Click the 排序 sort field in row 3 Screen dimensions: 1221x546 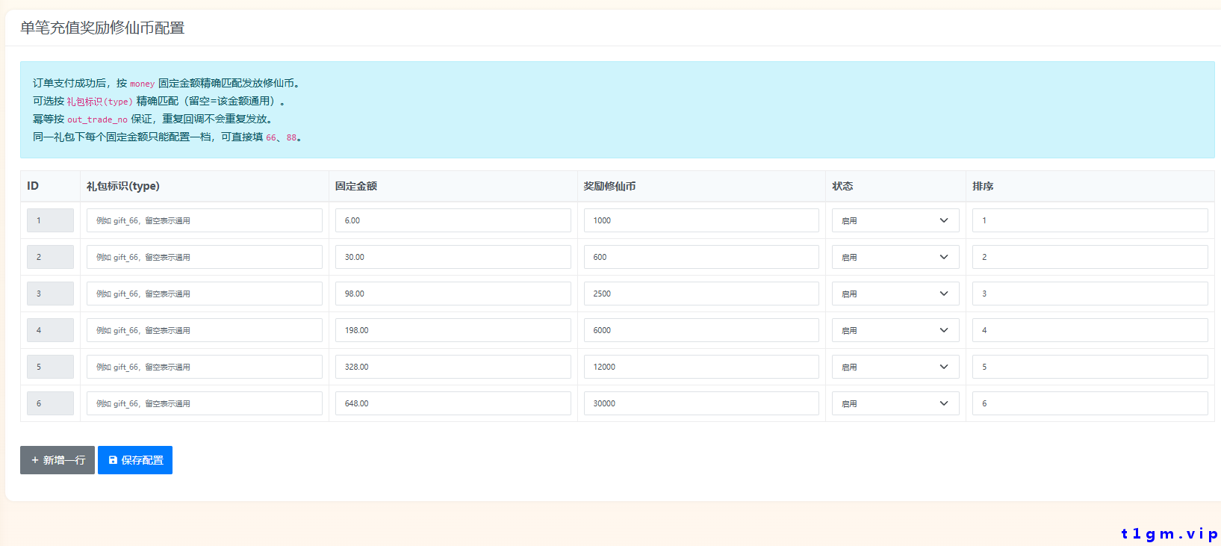[x=1090, y=294]
